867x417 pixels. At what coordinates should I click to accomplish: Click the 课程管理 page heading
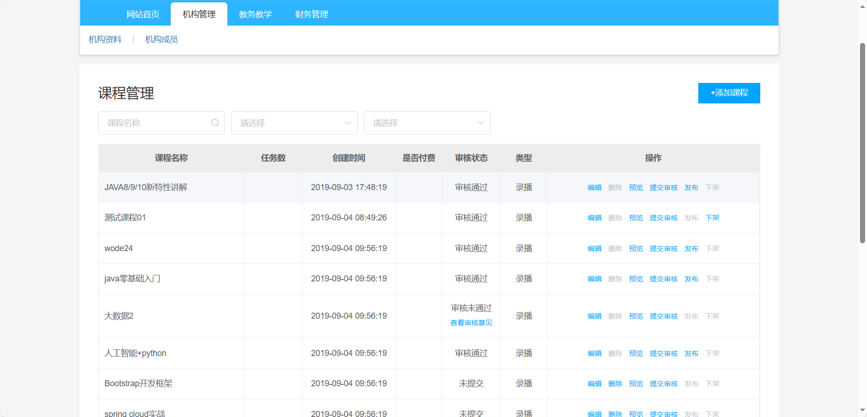126,93
